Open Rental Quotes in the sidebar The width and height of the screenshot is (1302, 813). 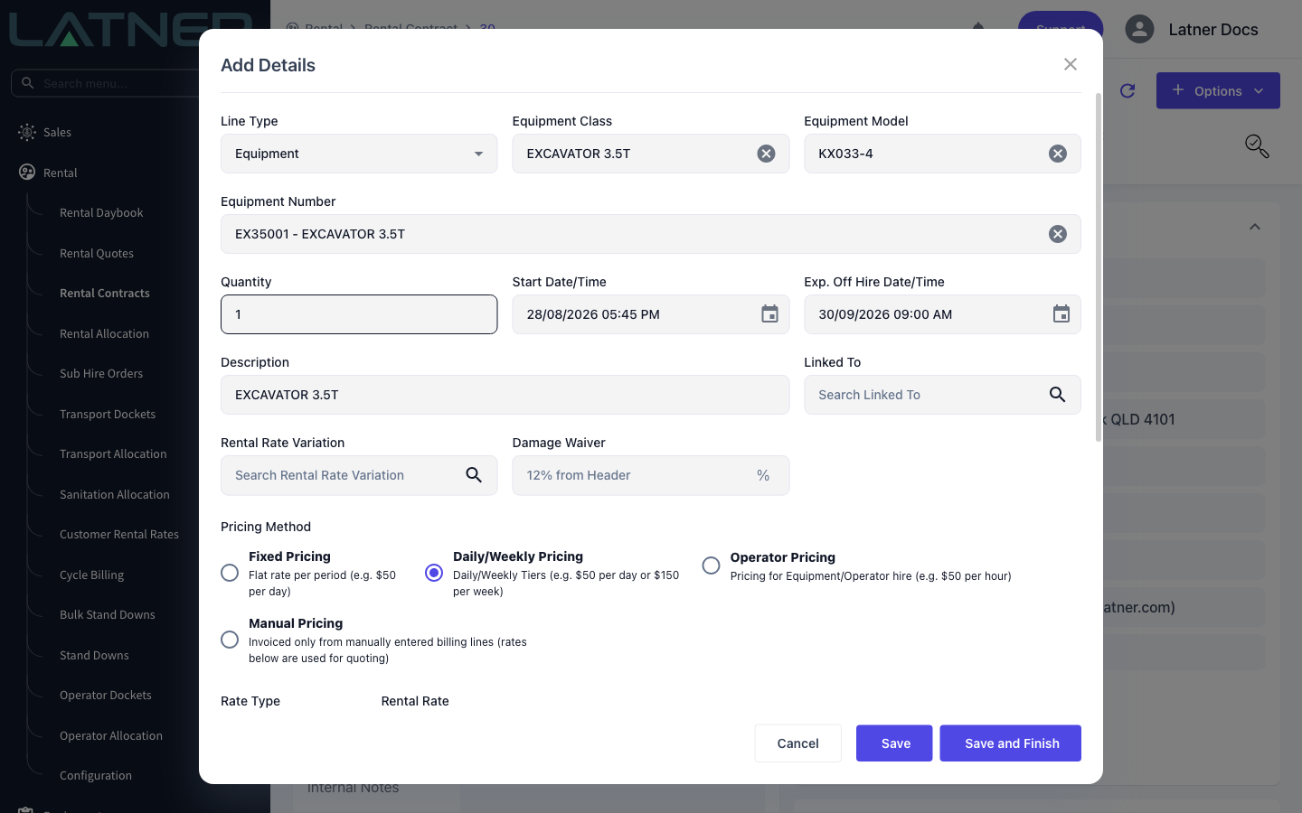click(x=97, y=253)
